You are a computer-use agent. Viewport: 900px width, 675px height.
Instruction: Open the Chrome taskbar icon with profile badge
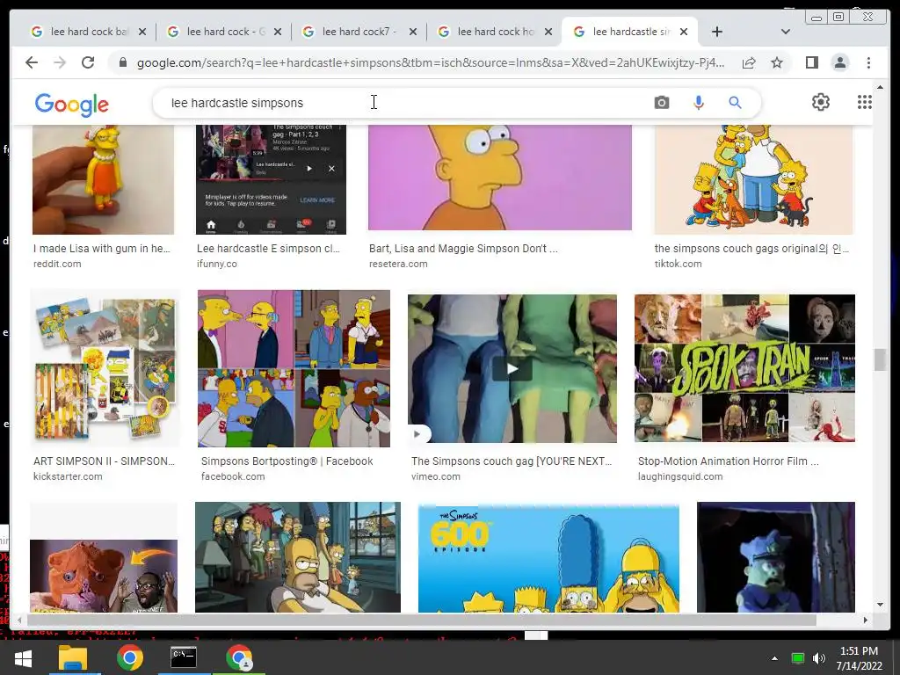239,657
